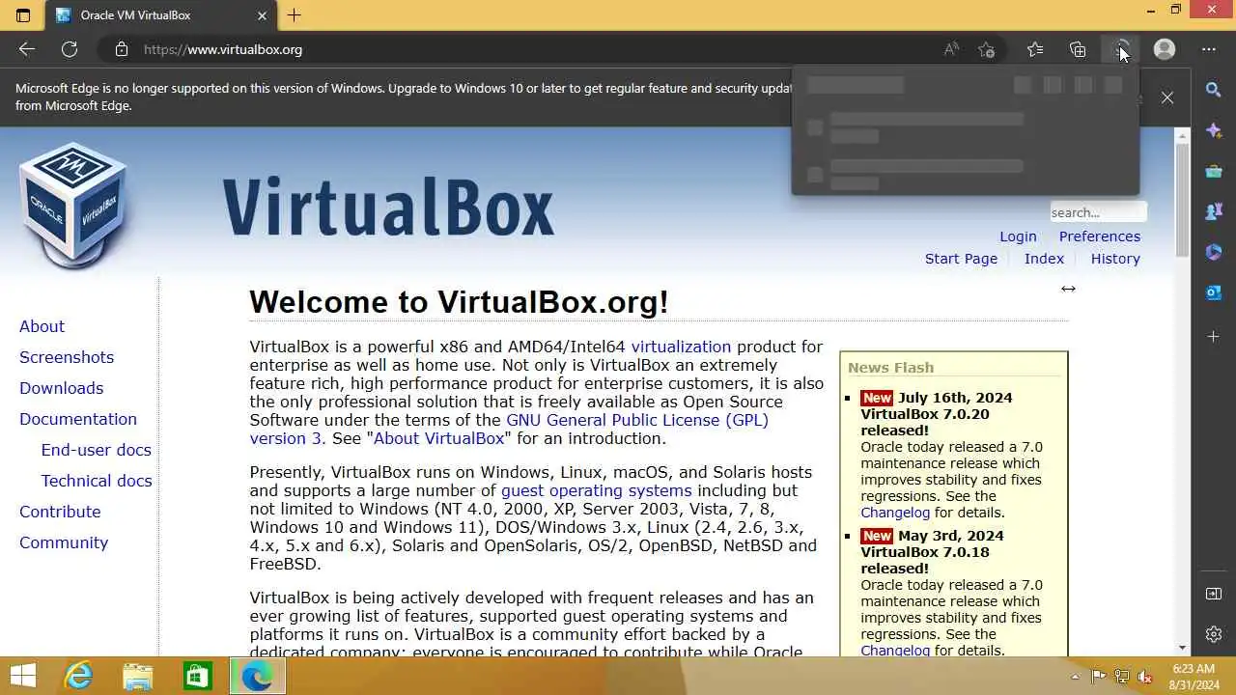Open the Community page

(64, 542)
